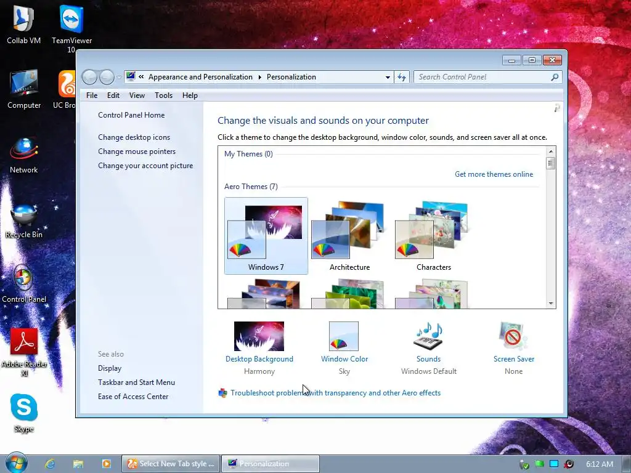Click Appearance and Personalization breadcrumb
The image size is (631, 473).
click(200, 77)
